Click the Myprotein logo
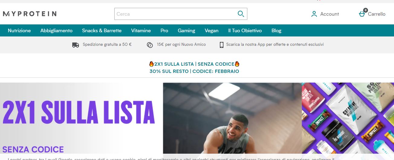394x160 pixels. 30,14
